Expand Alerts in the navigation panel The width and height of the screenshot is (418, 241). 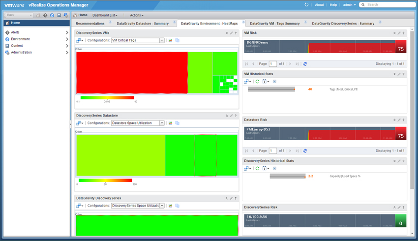coord(67,32)
